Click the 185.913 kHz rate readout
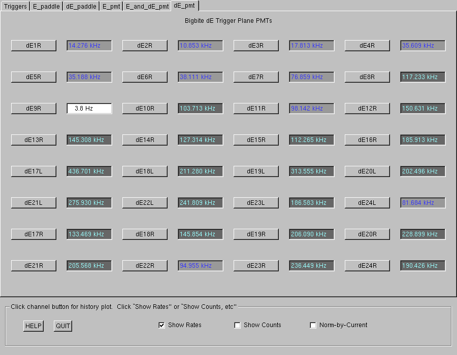 coord(423,140)
